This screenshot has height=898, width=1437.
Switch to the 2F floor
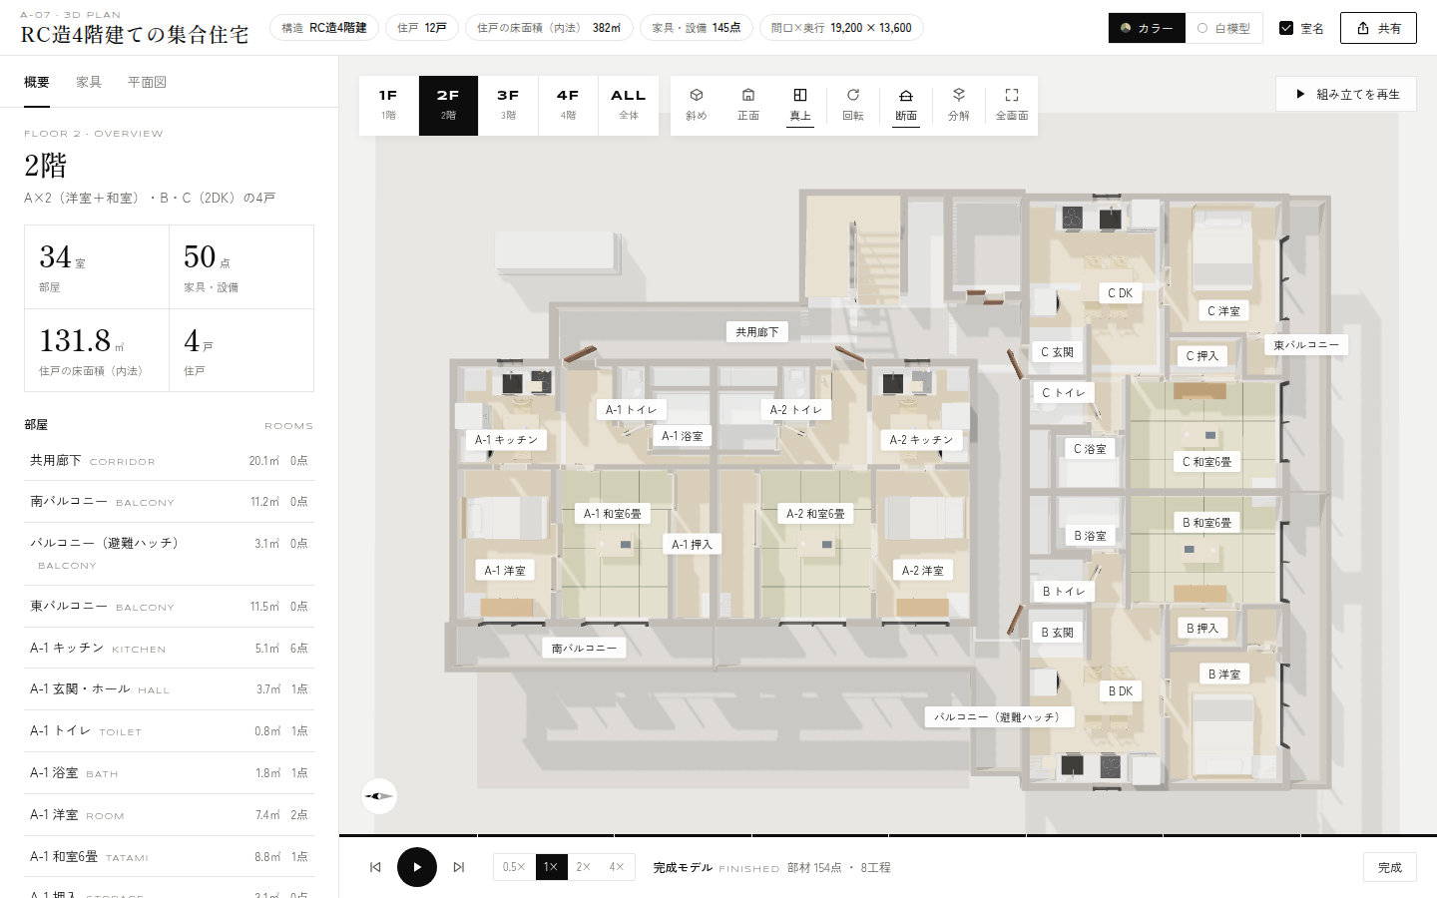pos(448,106)
